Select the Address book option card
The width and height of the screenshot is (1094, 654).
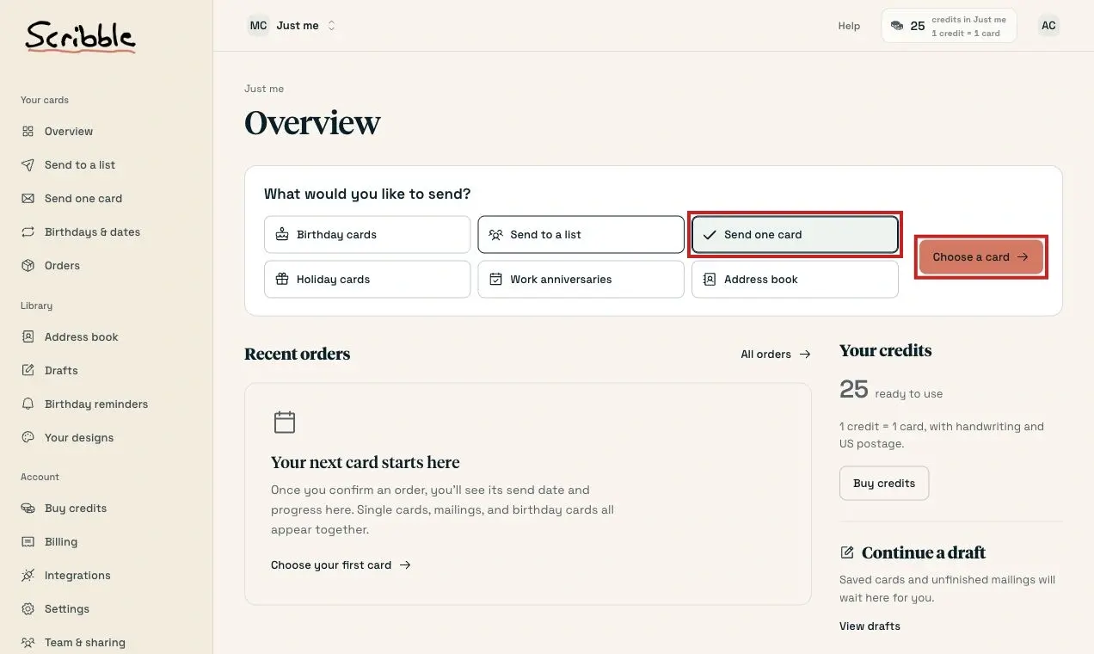click(795, 280)
